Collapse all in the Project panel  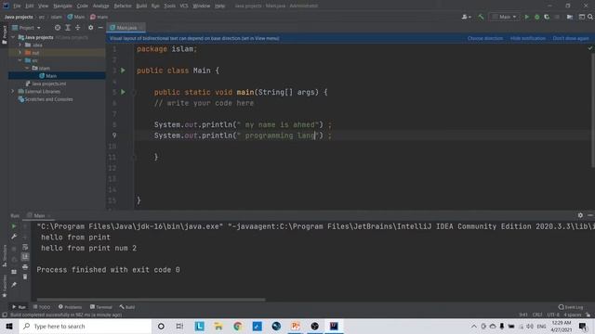(78, 28)
